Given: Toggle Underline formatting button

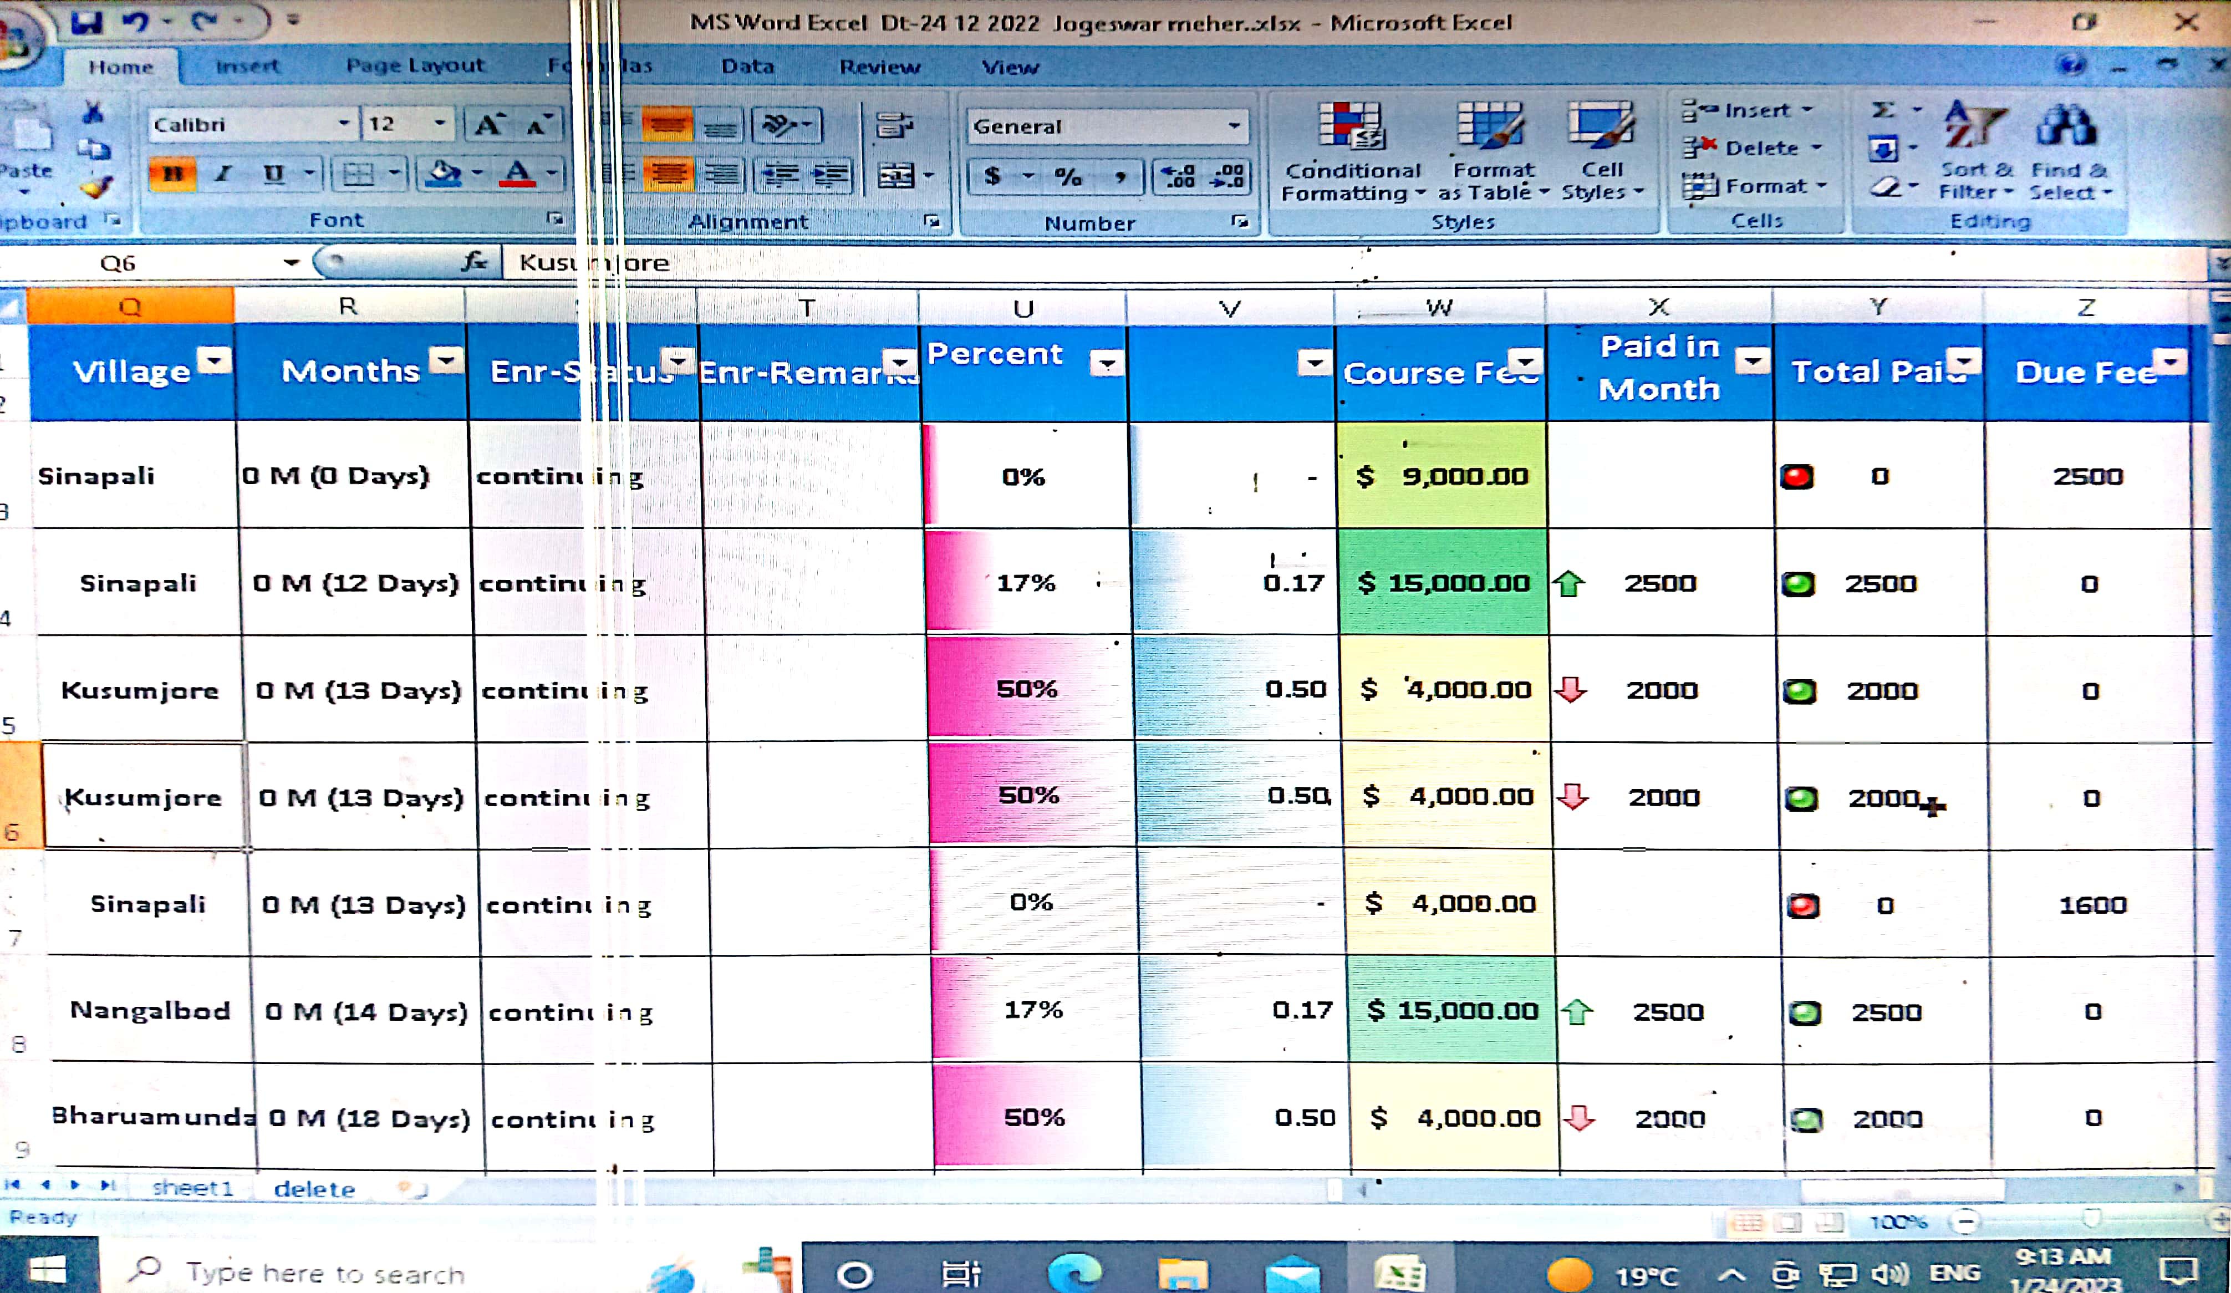Looking at the screenshot, I should click(x=274, y=175).
